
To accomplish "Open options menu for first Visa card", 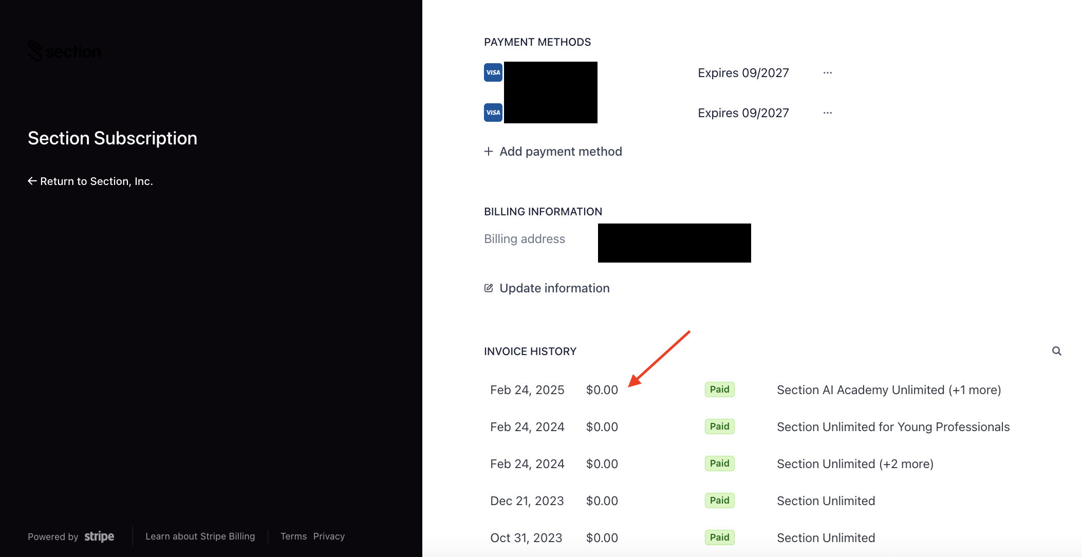I will pyautogui.click(x=827, y=72).
